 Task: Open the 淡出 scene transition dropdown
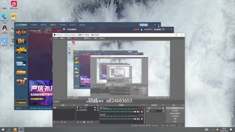click(154, 108)
